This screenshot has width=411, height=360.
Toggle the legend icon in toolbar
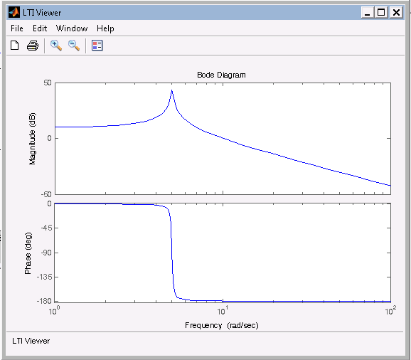tap(97, 46)
